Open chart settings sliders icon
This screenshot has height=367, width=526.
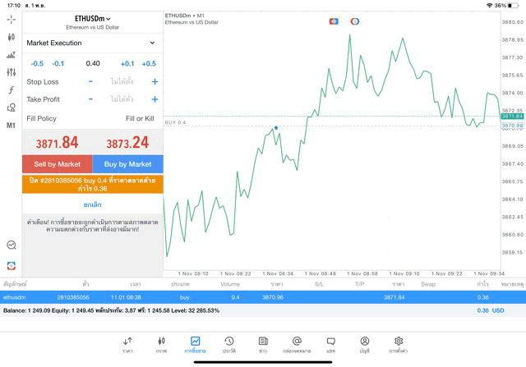click(x=11, y=73)
